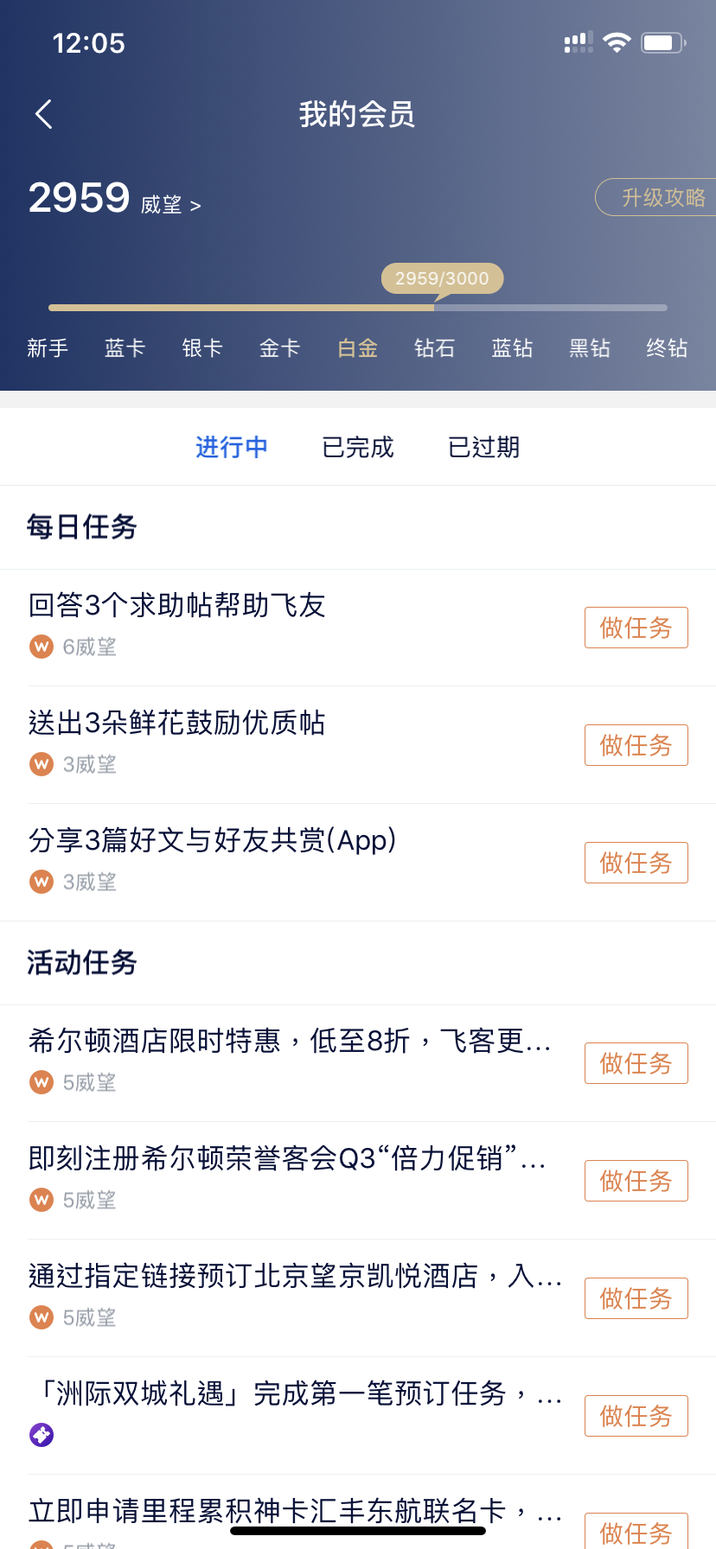This screenshot has width=716, height=1549.
Task: Tap the battery icon in status bar
Action: click(x=663, y=42)
